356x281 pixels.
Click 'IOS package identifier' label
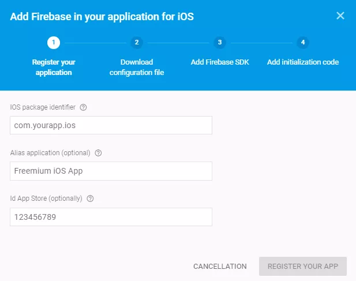[x=43, y=107]
